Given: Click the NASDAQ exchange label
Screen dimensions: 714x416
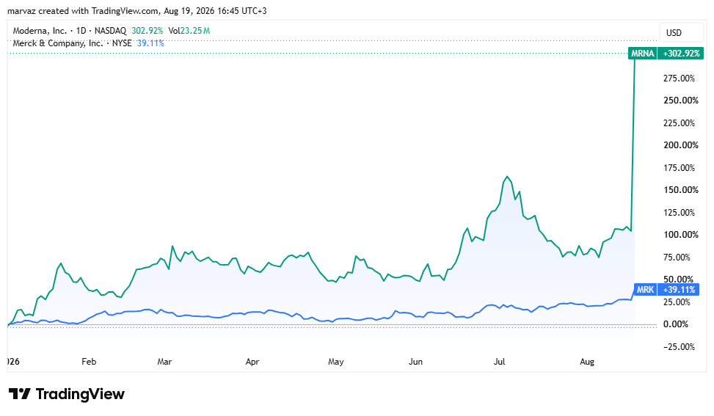Looking at the screenshot, I should (x=110, y=31).
